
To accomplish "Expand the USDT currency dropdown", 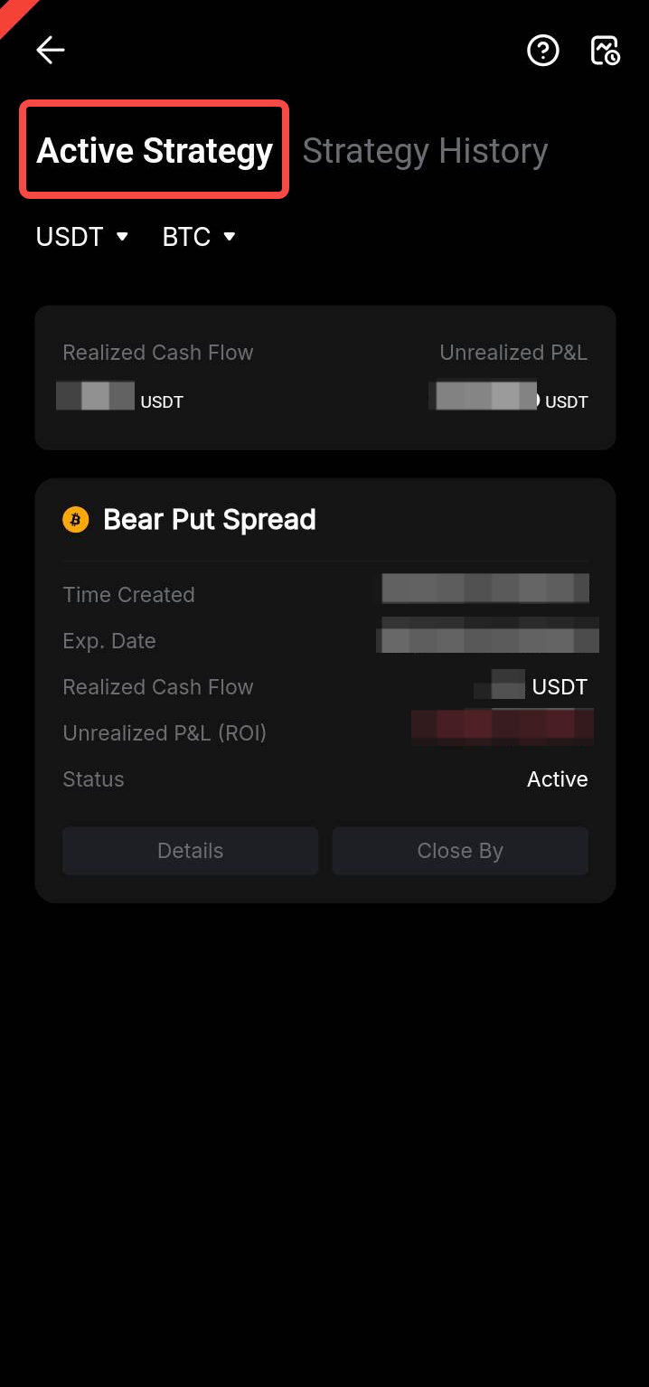I will (x=82, y=237).
